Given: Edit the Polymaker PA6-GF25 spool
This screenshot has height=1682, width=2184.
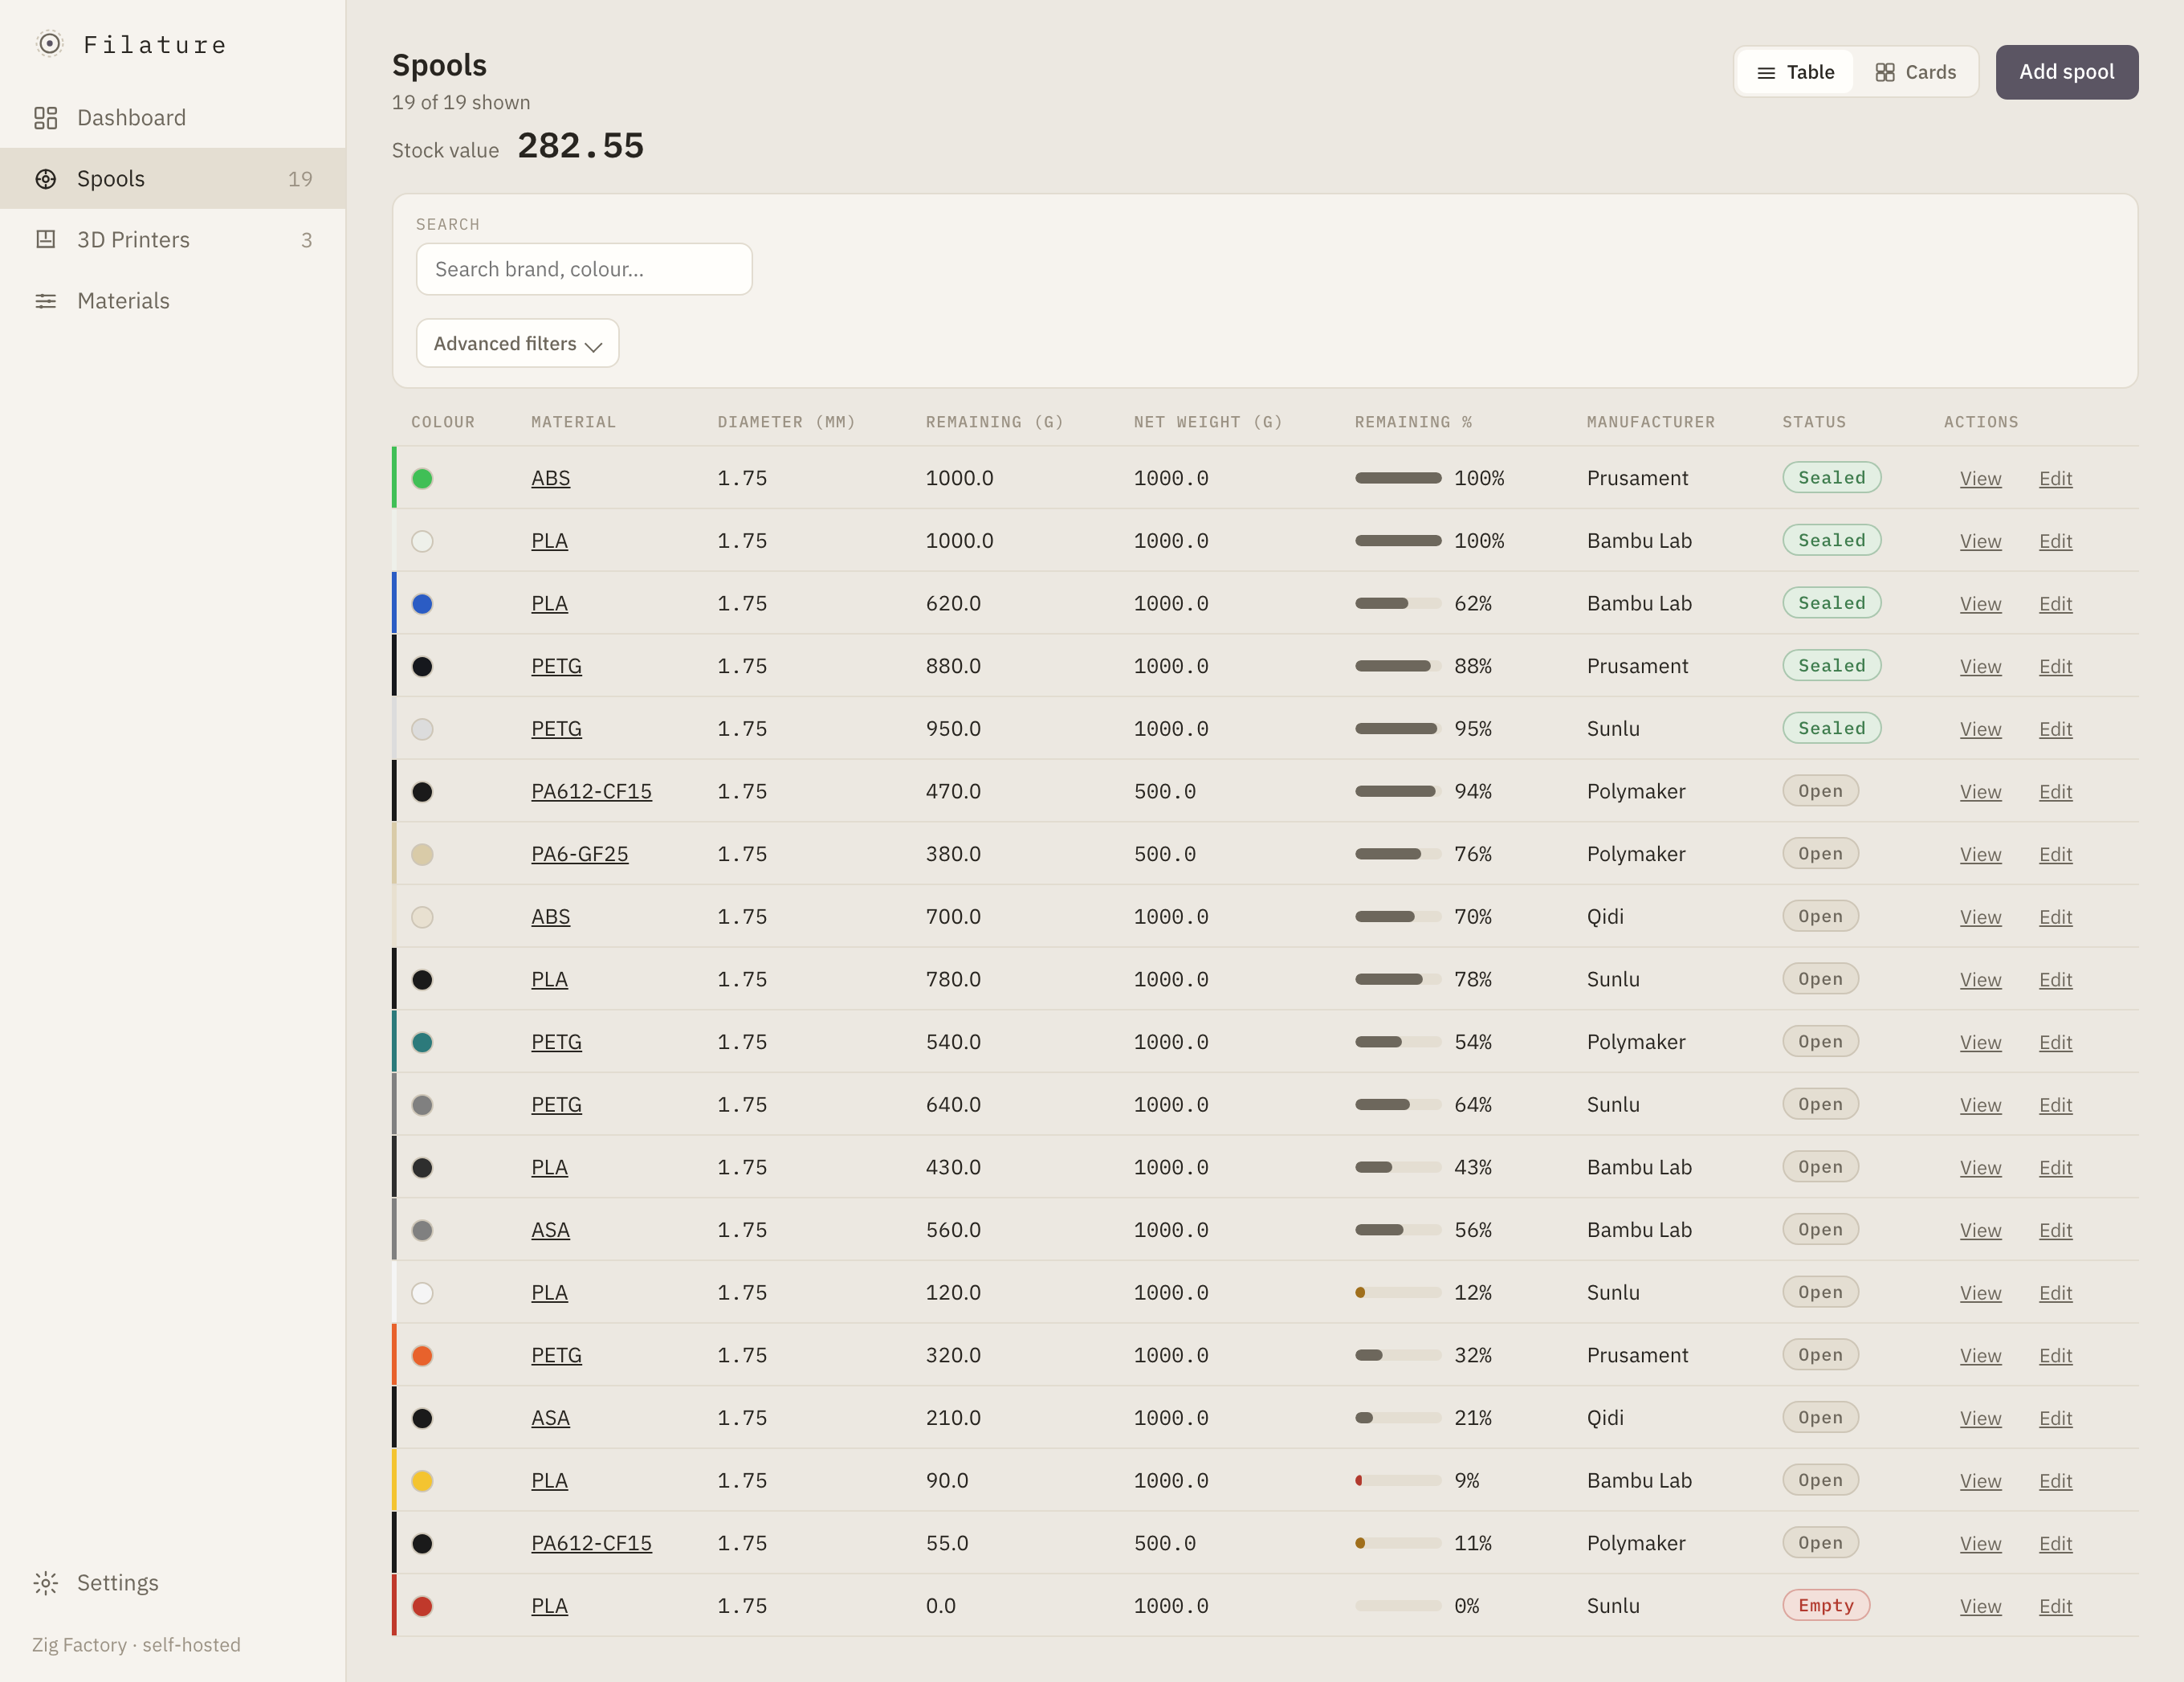Looking at the screenshot, I should pos(2055,854).
